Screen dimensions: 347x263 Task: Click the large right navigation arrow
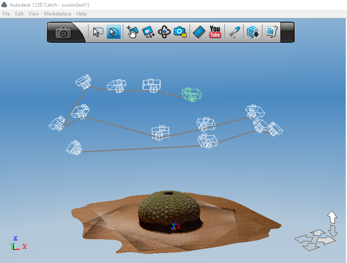click(326, 240)
